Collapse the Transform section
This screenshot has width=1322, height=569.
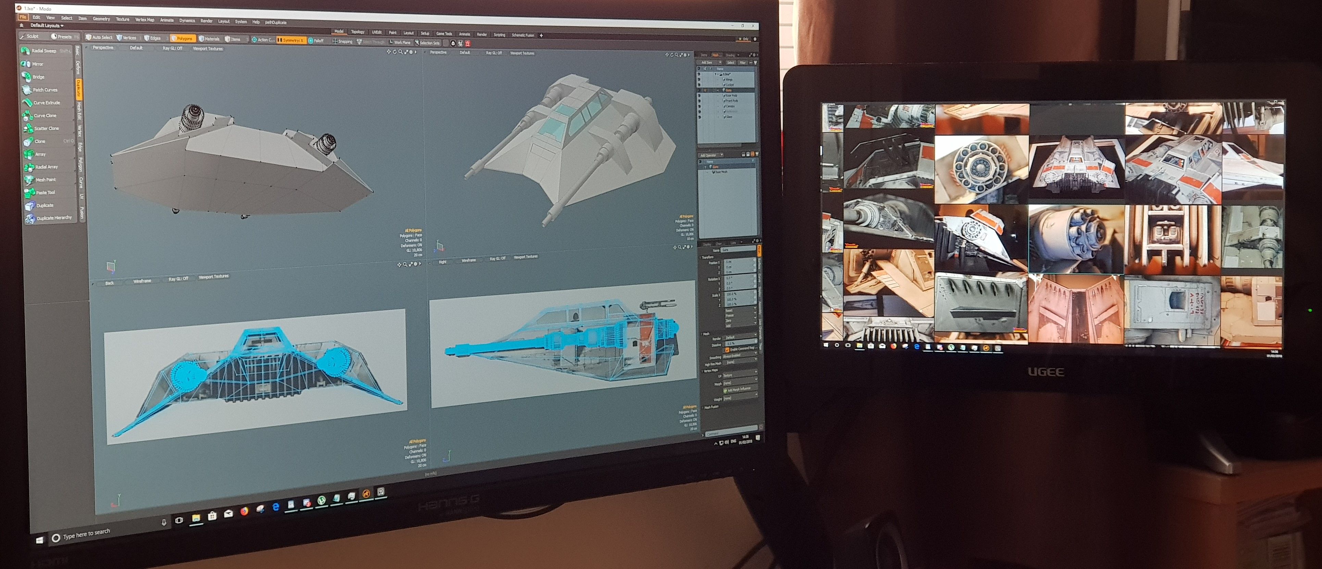click(x=708, y=257)
